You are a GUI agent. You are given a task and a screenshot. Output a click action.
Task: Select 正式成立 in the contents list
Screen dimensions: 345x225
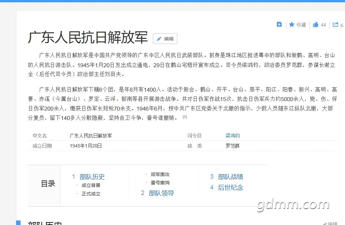tap(91, 194)
